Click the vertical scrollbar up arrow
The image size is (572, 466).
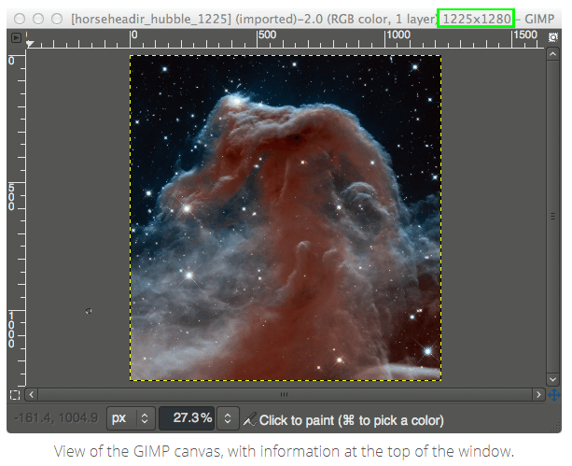552,54
